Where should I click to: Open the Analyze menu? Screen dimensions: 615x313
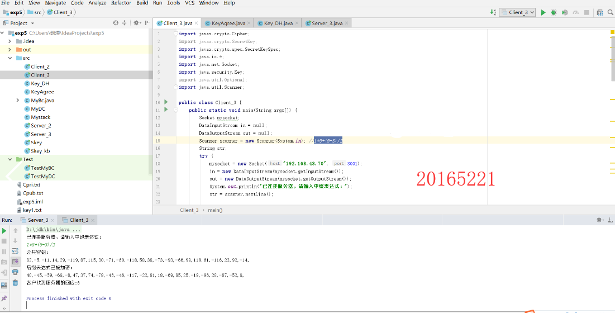(x=97, y=3)
